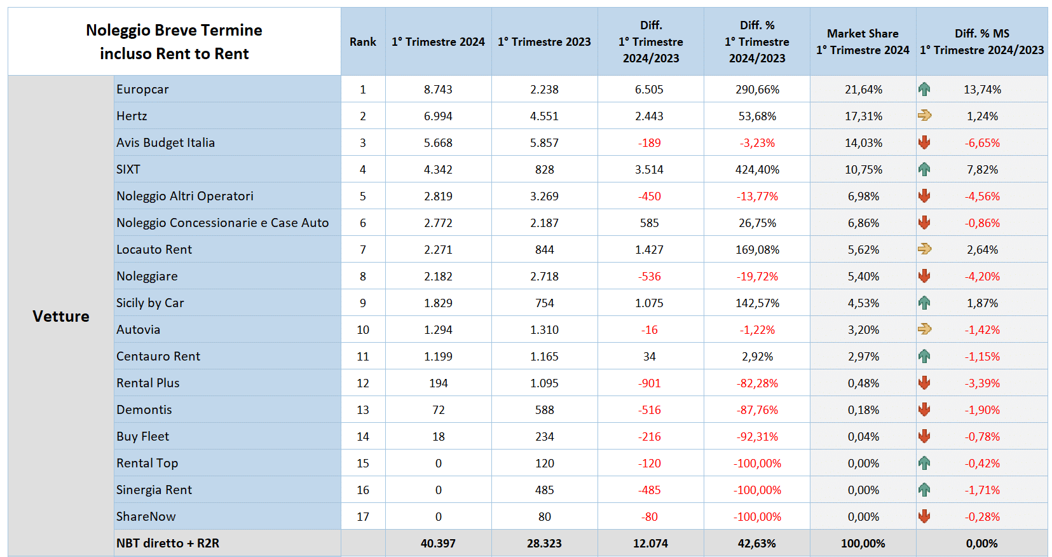Screen dimensions: 1052x557
Task: Click the Avis MS change -6,65%
Action: coord(982,143)
